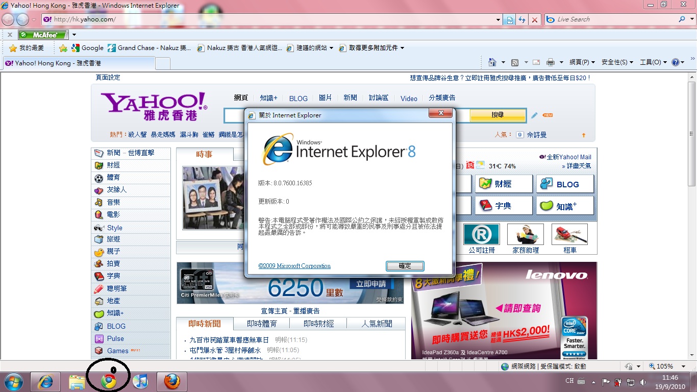Click into the Live Search box
Screen dimensions: 697x392
(x=611, y=19)
